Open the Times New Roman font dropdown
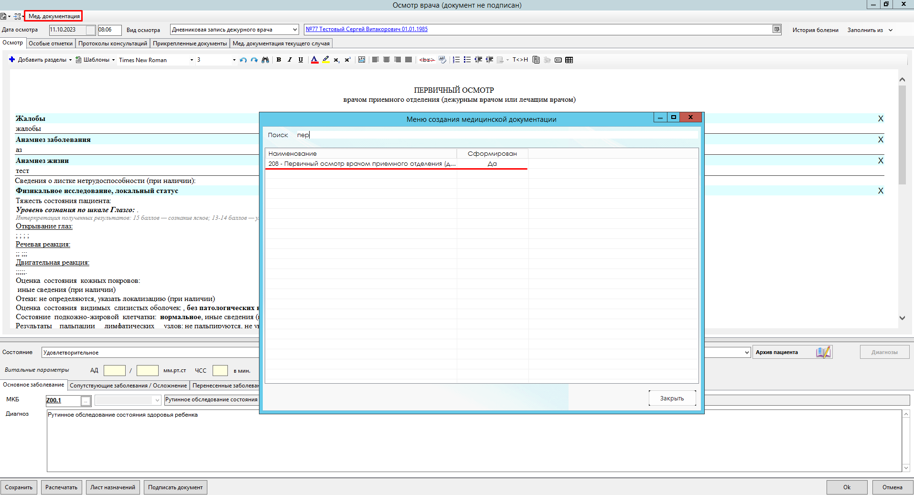The height and width of the screenshot is (495, 914). (192, 60)
